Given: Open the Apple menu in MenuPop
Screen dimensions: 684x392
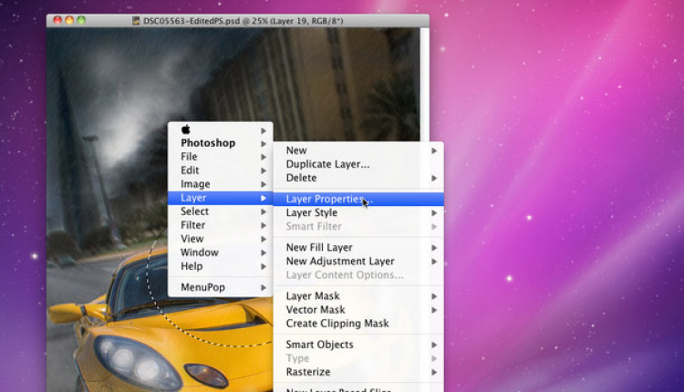Looking at the screenshot, I should click(x=221, y=129).
